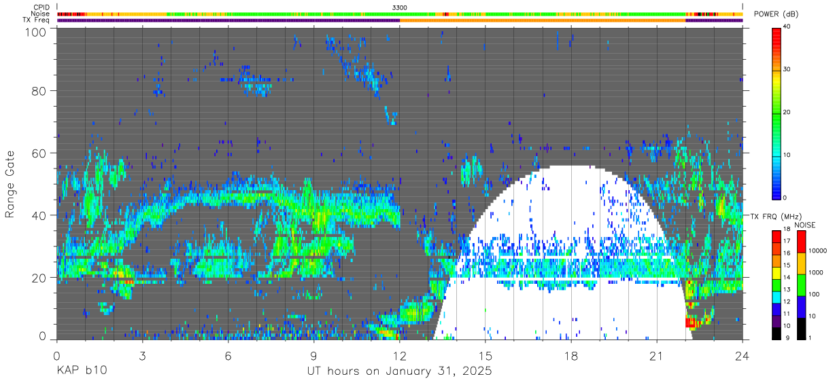Click the Noise row label
835x385 pixels.
(x=41, y=14)
